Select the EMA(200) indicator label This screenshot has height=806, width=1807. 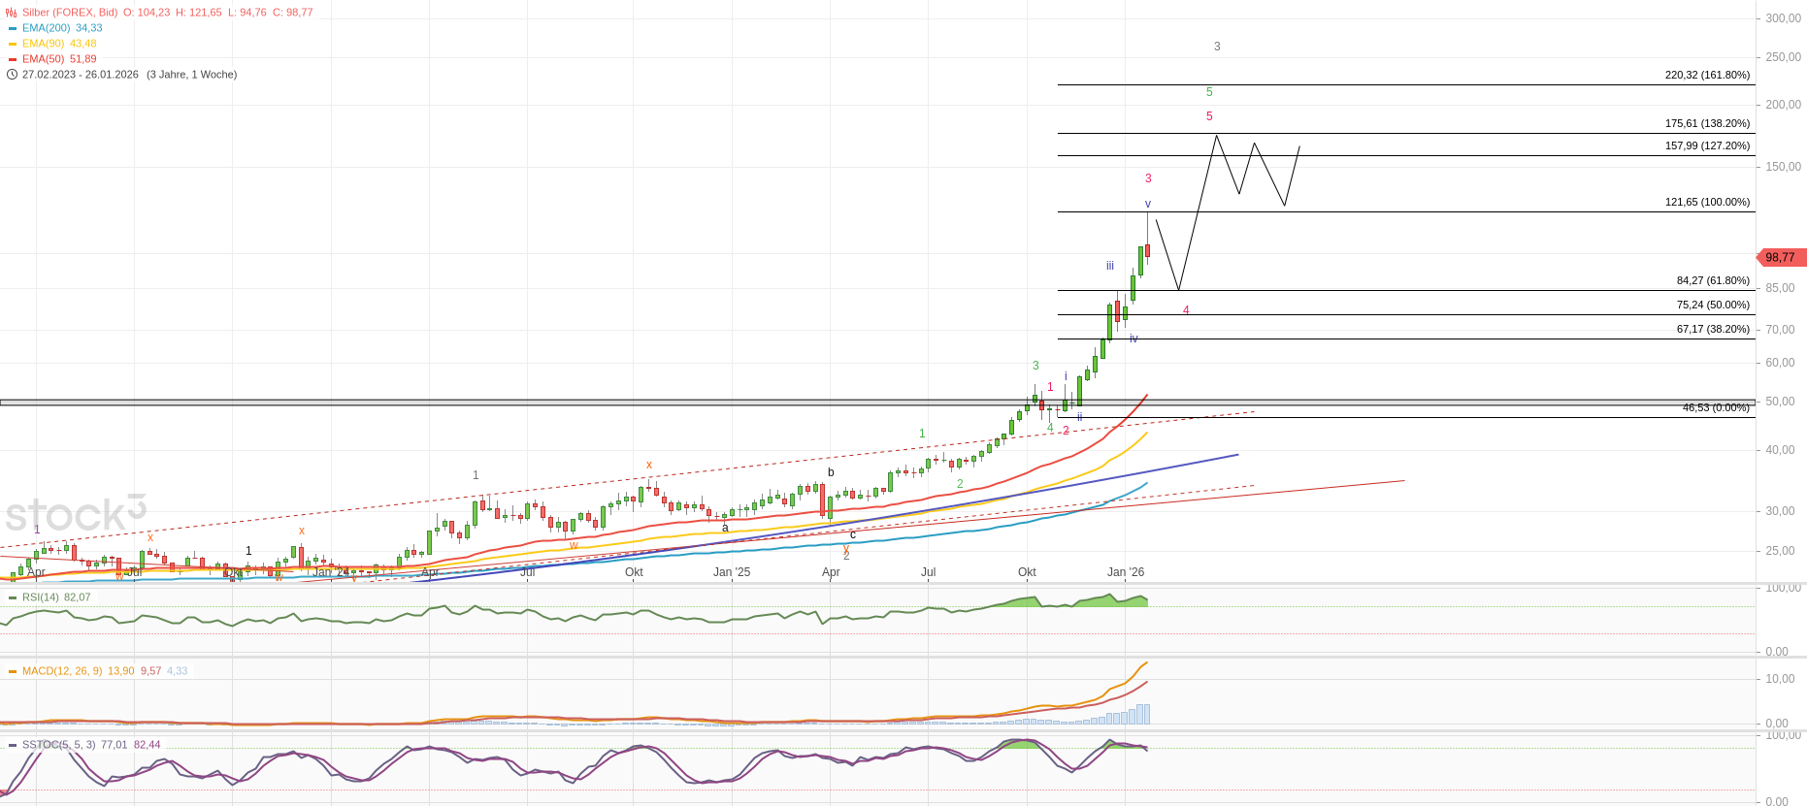(x=46, y=28)
